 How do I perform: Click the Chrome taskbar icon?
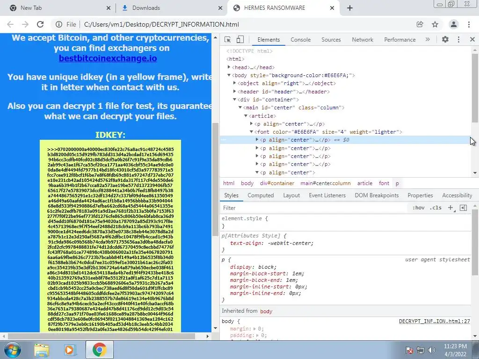(x=99, y=350)
